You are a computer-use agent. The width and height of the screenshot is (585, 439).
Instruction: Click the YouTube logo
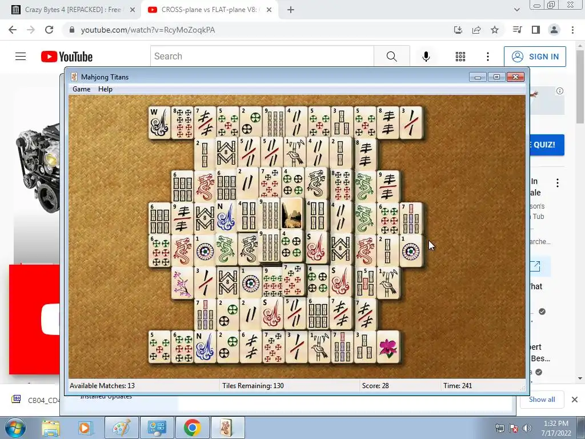click(67, 57)
